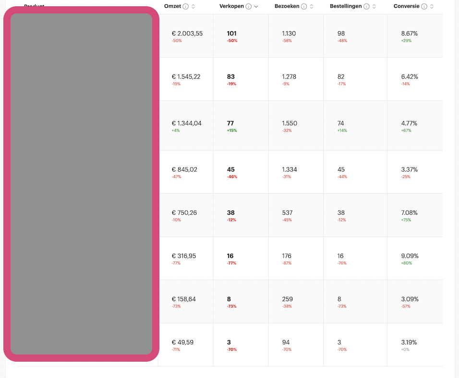The width and height of the screenshot is (459, 378).
Task: Select the € 316,95 omzet value
Action: pos(184,256)
